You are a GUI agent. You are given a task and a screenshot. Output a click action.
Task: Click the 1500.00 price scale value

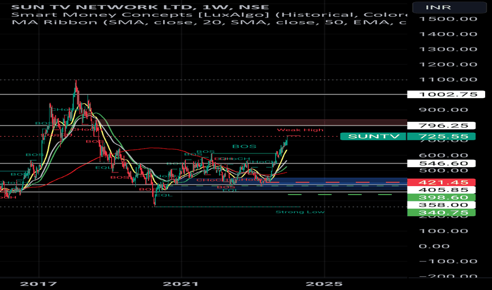tap(448, 19)
